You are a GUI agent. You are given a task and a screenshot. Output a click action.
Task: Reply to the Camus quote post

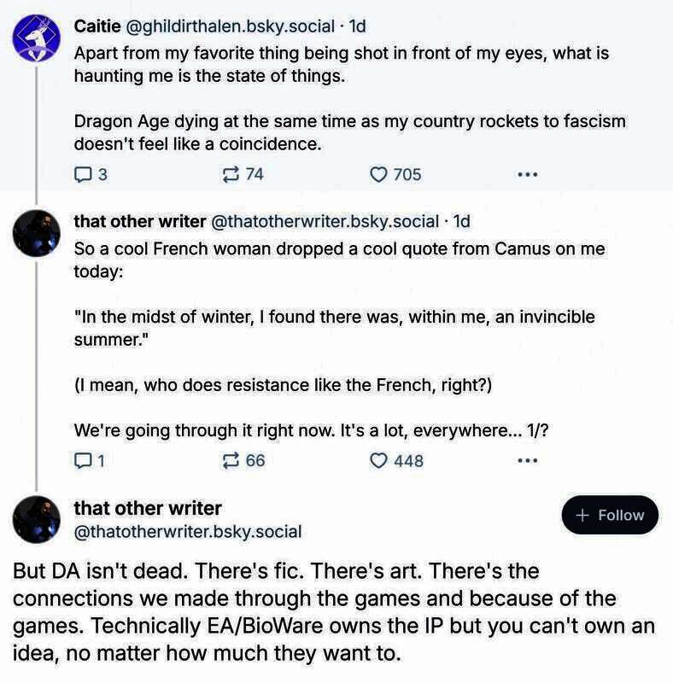(x=83, y=460)
